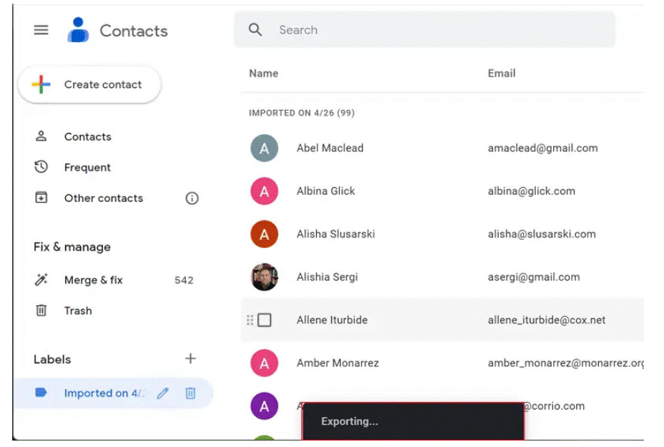This screenshot has height=447, width=664.
Task: Click the Contacts person icon in sidebar
Action: tap(41, 136)
